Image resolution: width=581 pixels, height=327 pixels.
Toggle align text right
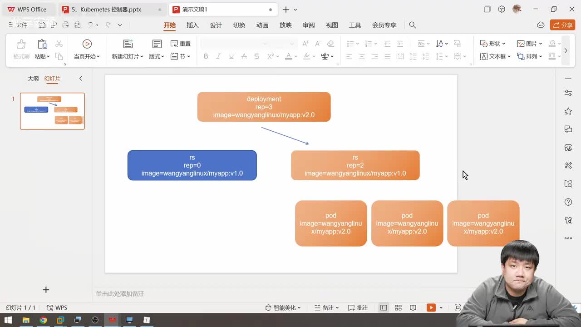[374, 56]
